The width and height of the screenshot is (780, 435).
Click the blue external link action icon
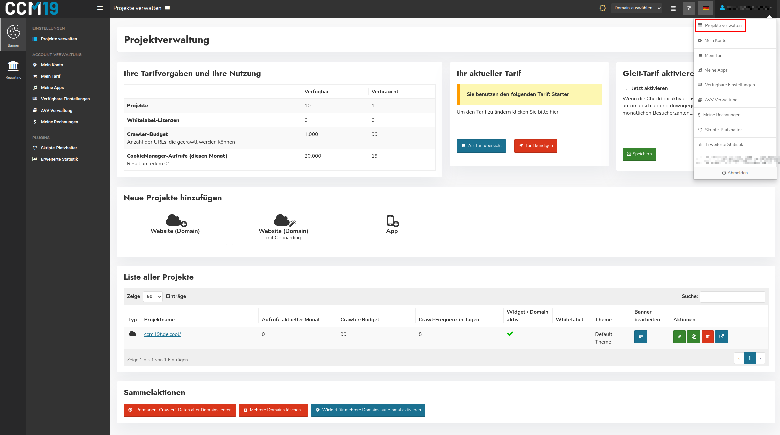pyautogui.click(x=721, y=337)
